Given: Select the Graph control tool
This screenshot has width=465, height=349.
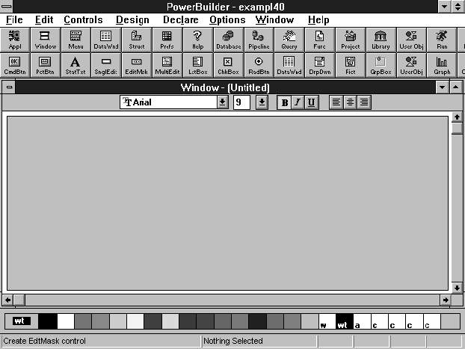Looking at the screenshot, I should (442, 65).
